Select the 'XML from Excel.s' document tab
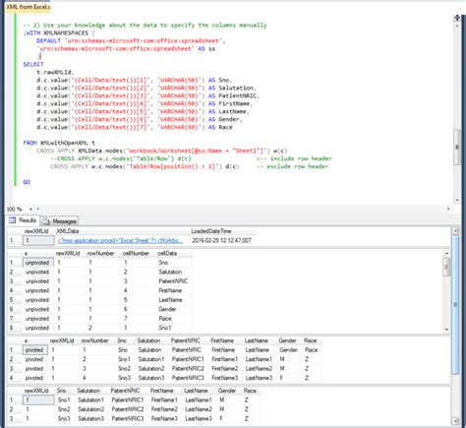Viewport: 466px width, 428px height. (x=28, y=7)
